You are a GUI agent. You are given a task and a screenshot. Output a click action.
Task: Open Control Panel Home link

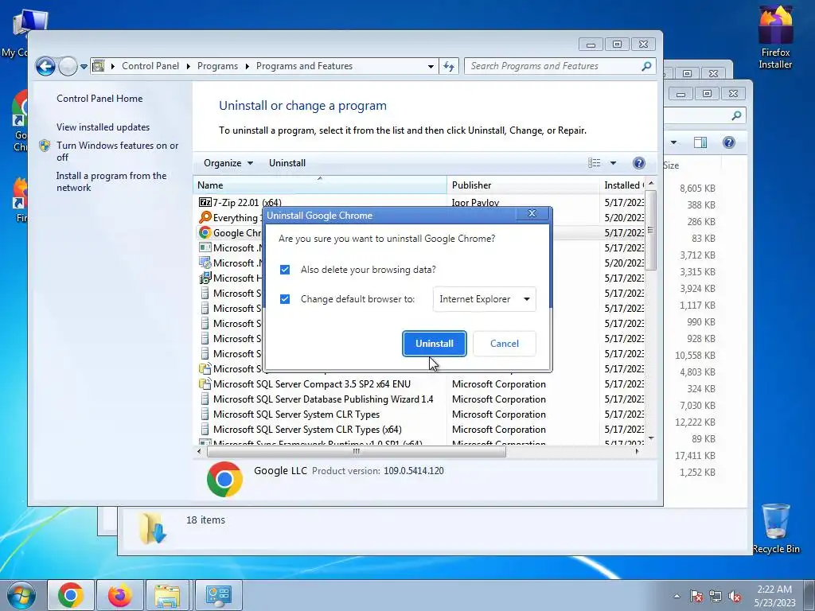[x=99, y=98]
